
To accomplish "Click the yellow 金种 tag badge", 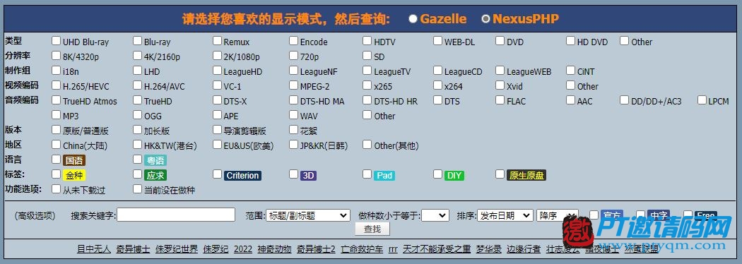I will click(74, 176).
